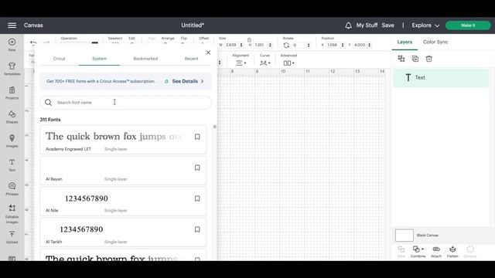
Task: Adjust the Y position stepper
Action: pos(370,45)
